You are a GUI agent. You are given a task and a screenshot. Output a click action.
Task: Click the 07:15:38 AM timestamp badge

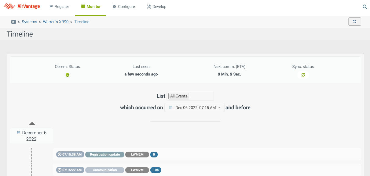[x=70, y=154]
